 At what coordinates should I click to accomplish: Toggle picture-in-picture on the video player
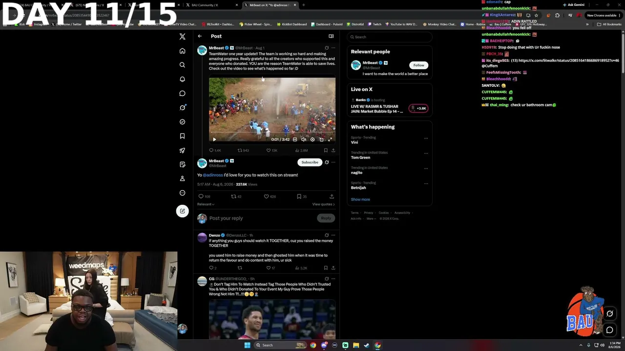(321, 139)
